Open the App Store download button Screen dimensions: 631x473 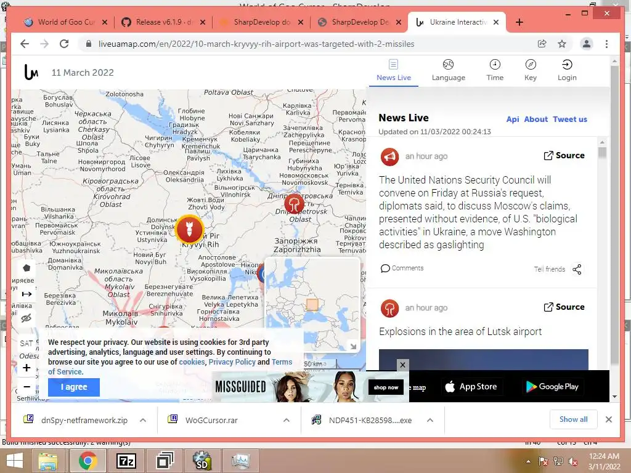tap(471, 387)
